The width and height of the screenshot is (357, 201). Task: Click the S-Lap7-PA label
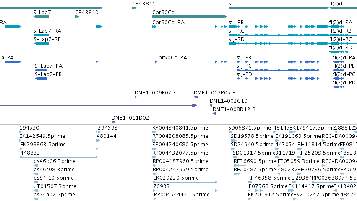point(49,66)
